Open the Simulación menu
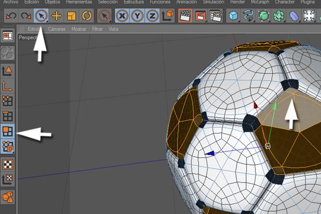The image size is (321, 214). 213,2
